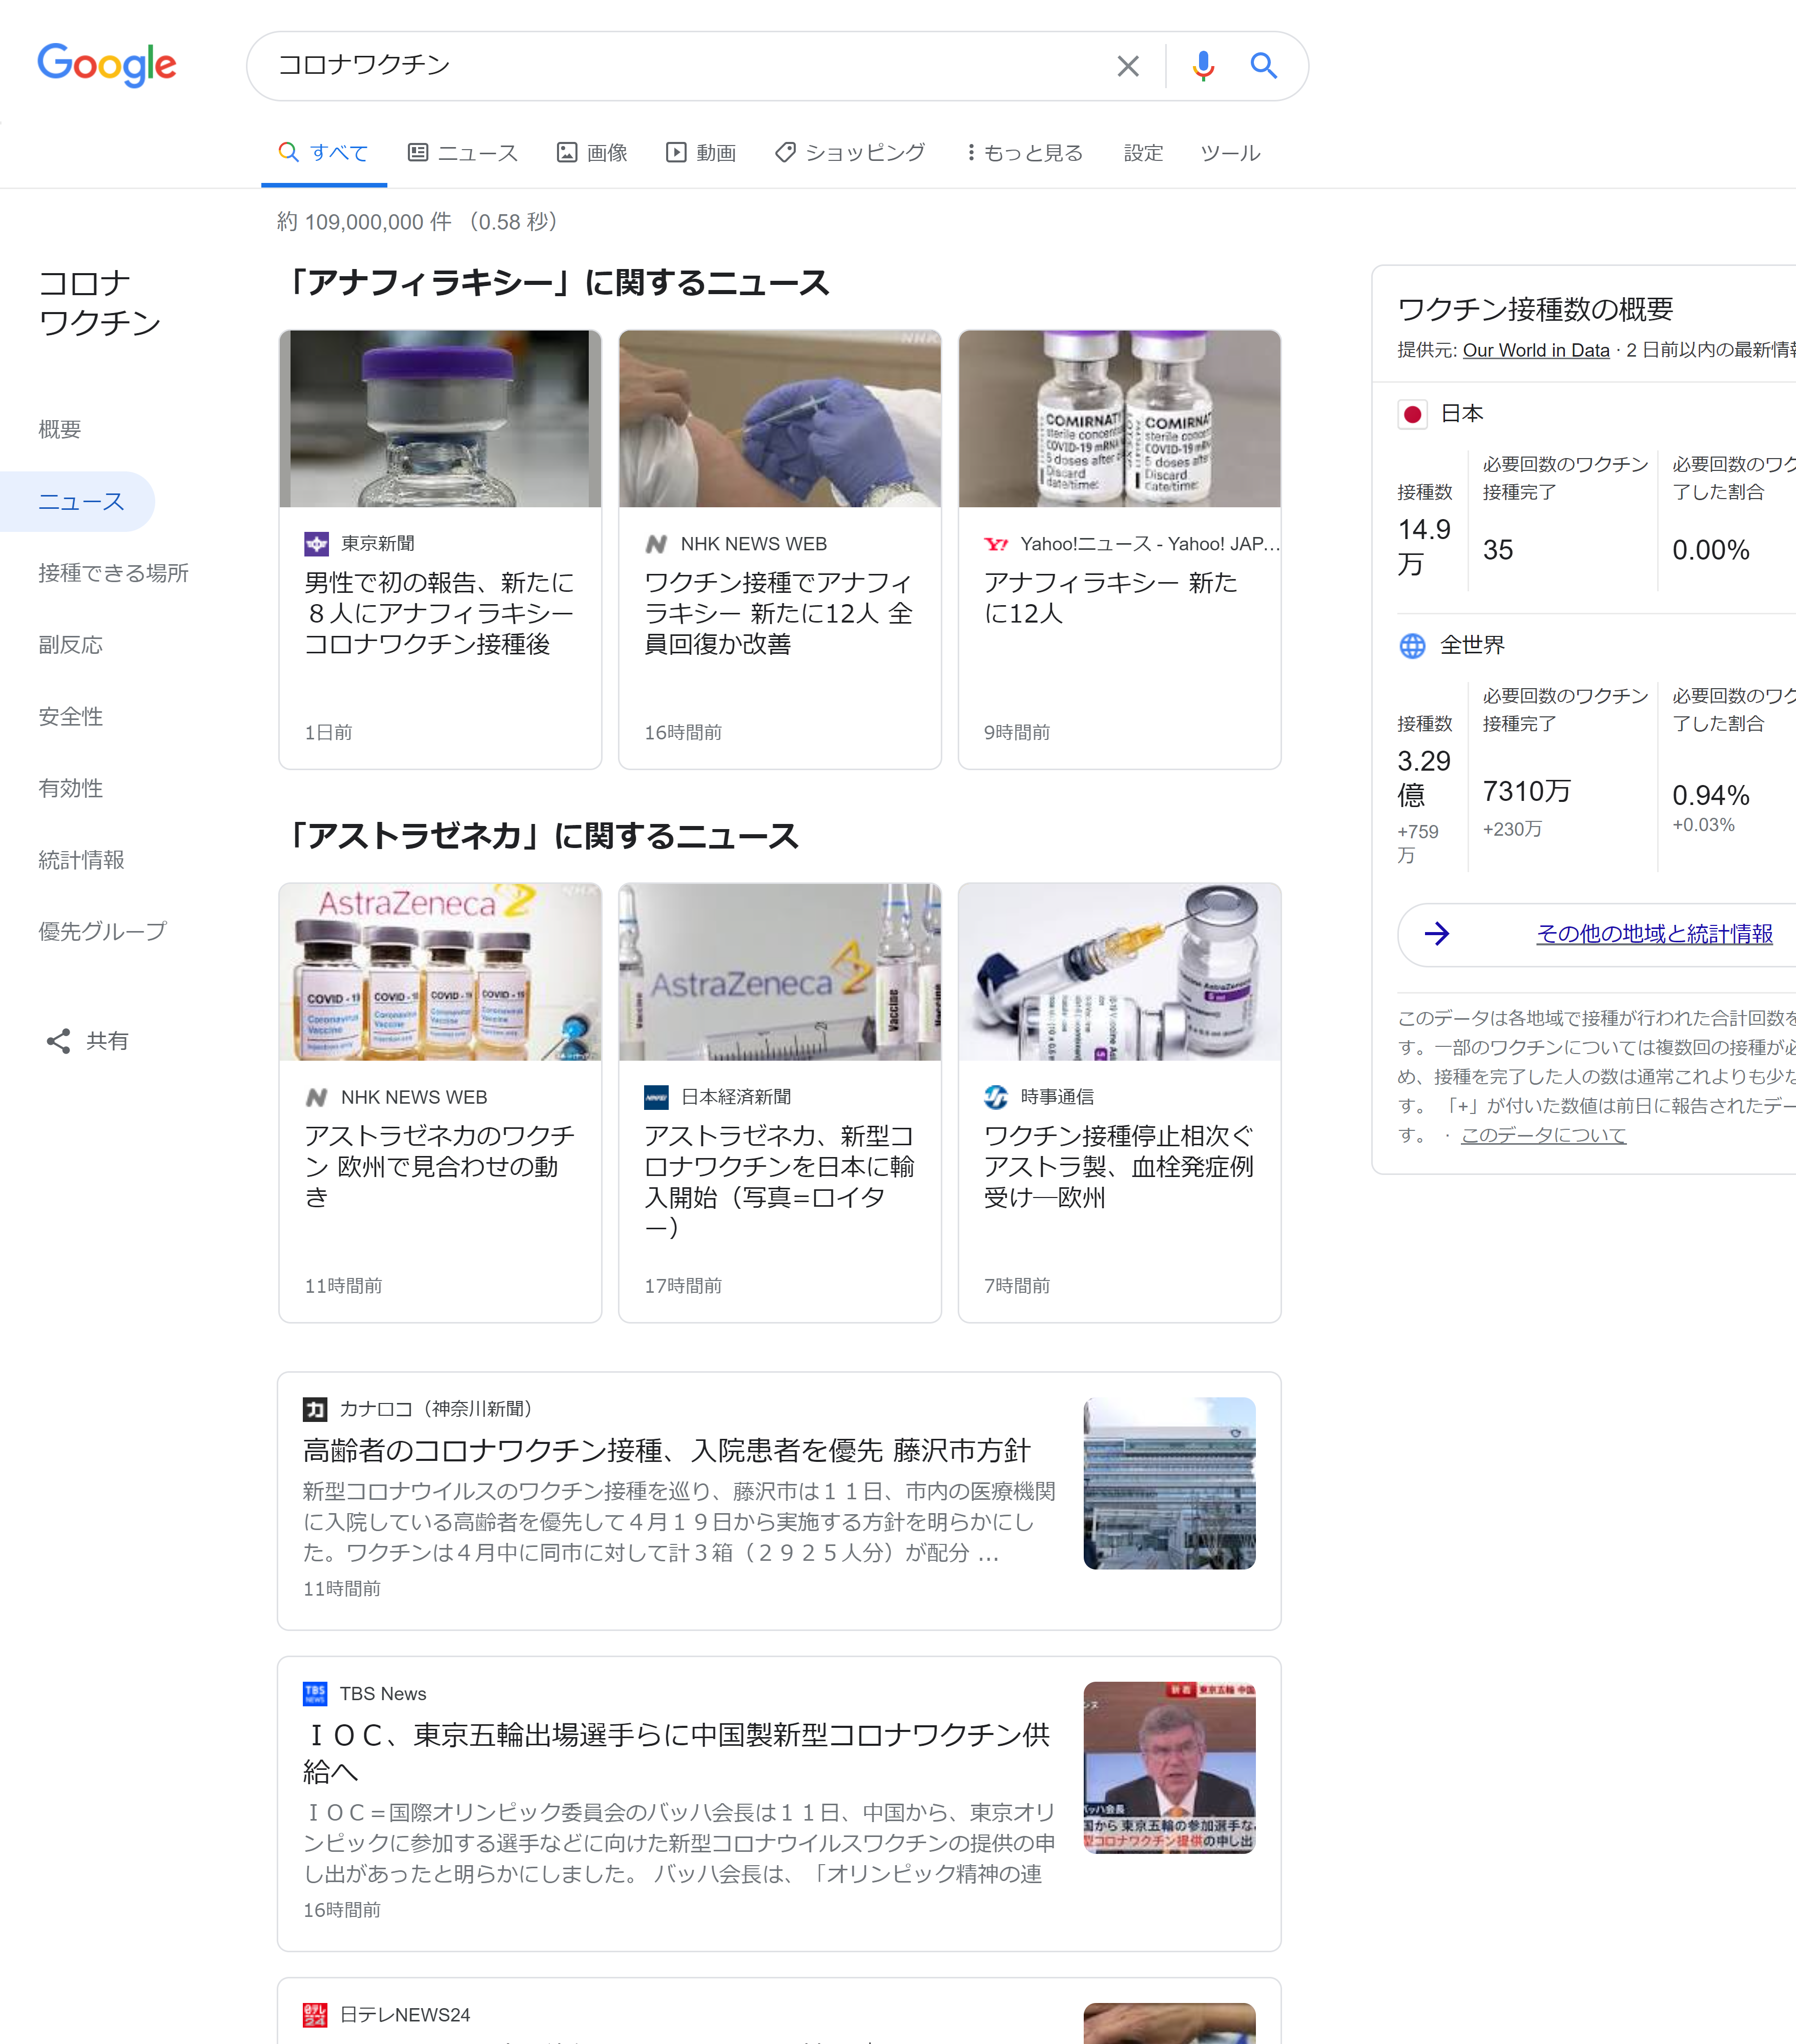
Task: Clear the search box with the X icon
Action: (1128, 66)
